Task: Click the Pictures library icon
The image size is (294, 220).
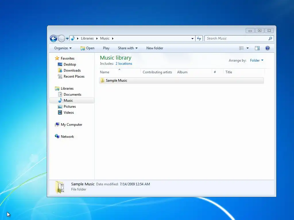Action: (60, 107)
